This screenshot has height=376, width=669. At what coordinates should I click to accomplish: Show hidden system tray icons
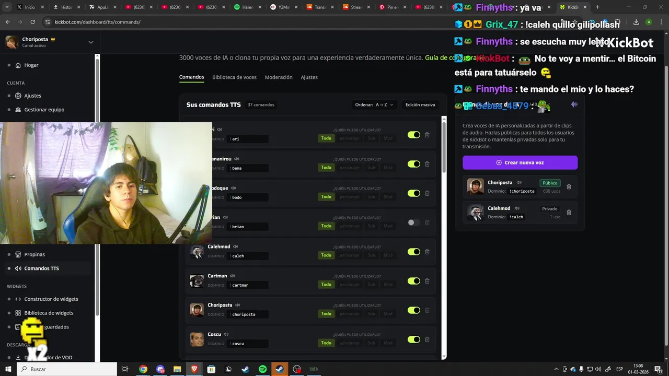(x=556, y=369)
